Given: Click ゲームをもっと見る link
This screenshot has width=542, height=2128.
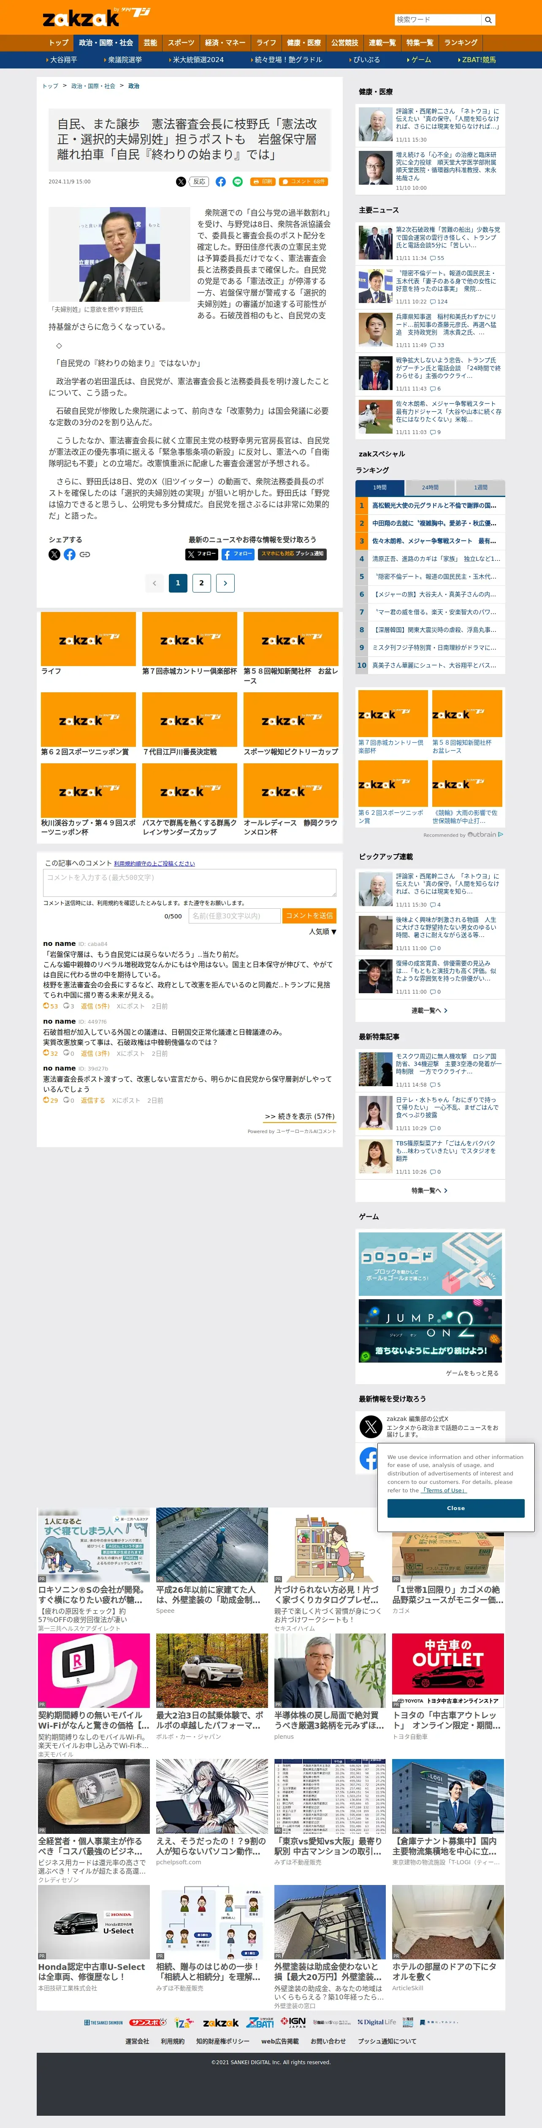Looking at the screenshot, I should (x=472, y=1373).
